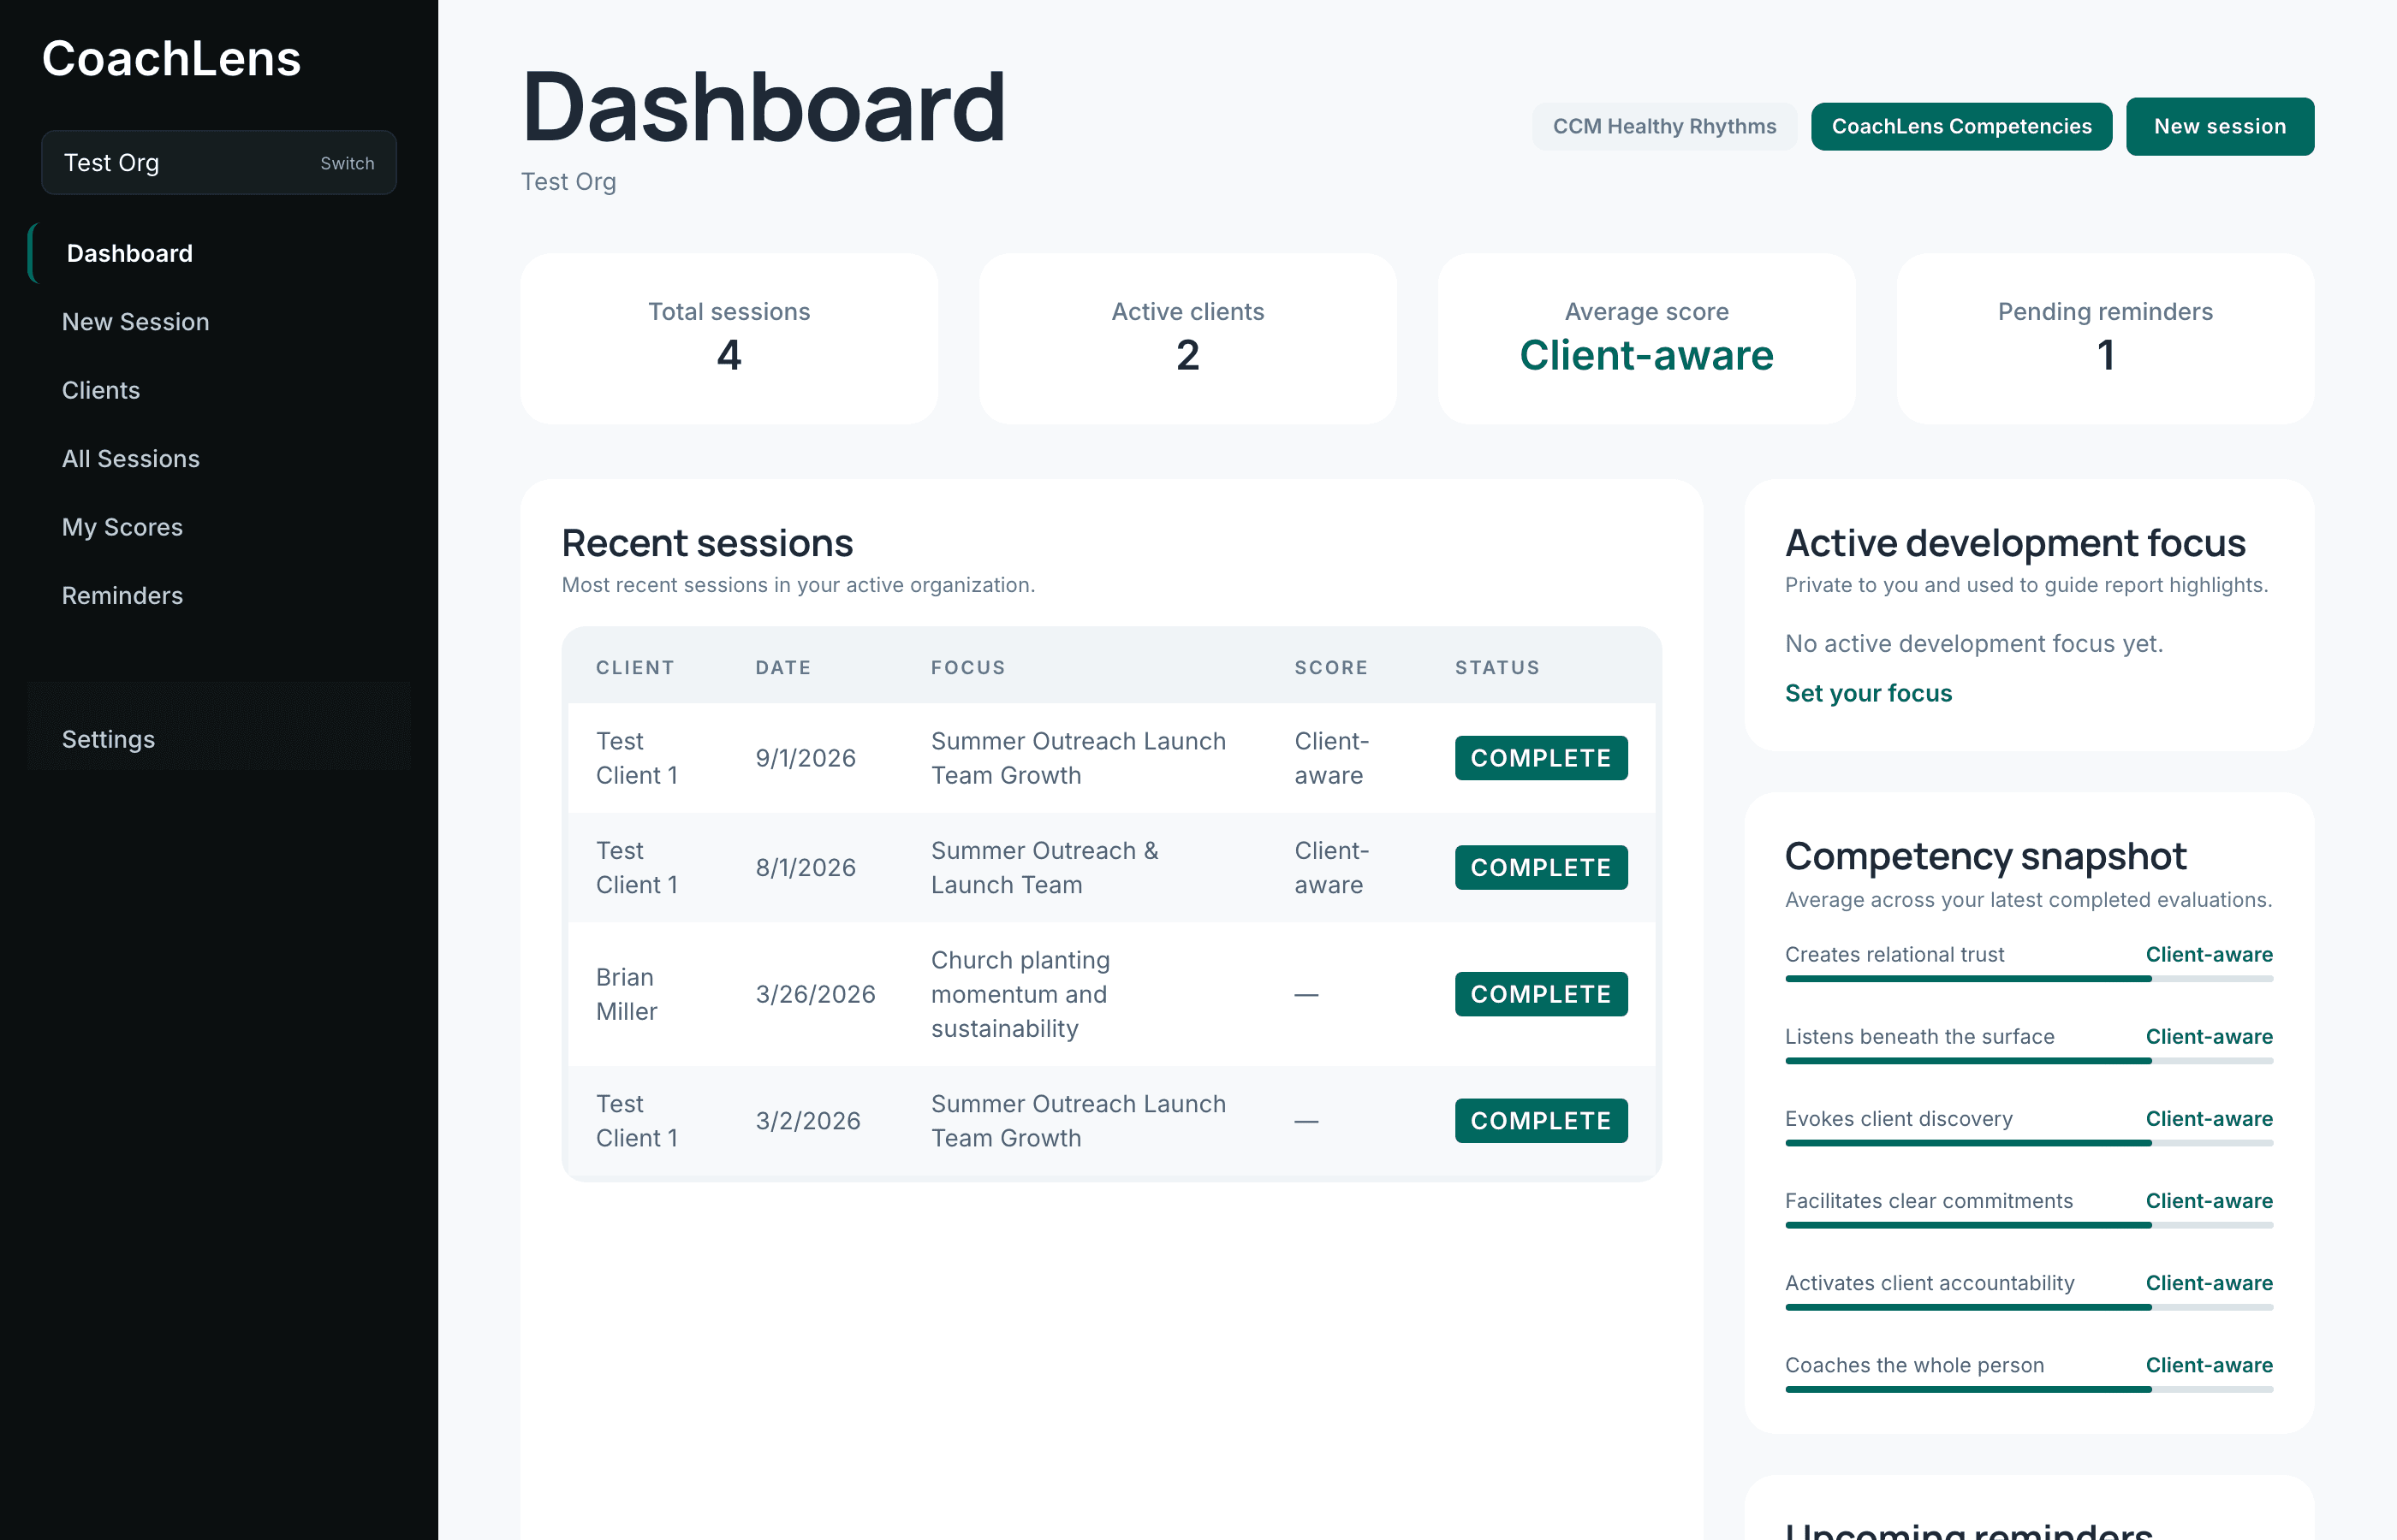The image size is (2397, 1540).
Task: Click the Active development focus heading
Action: (2015, 543)
